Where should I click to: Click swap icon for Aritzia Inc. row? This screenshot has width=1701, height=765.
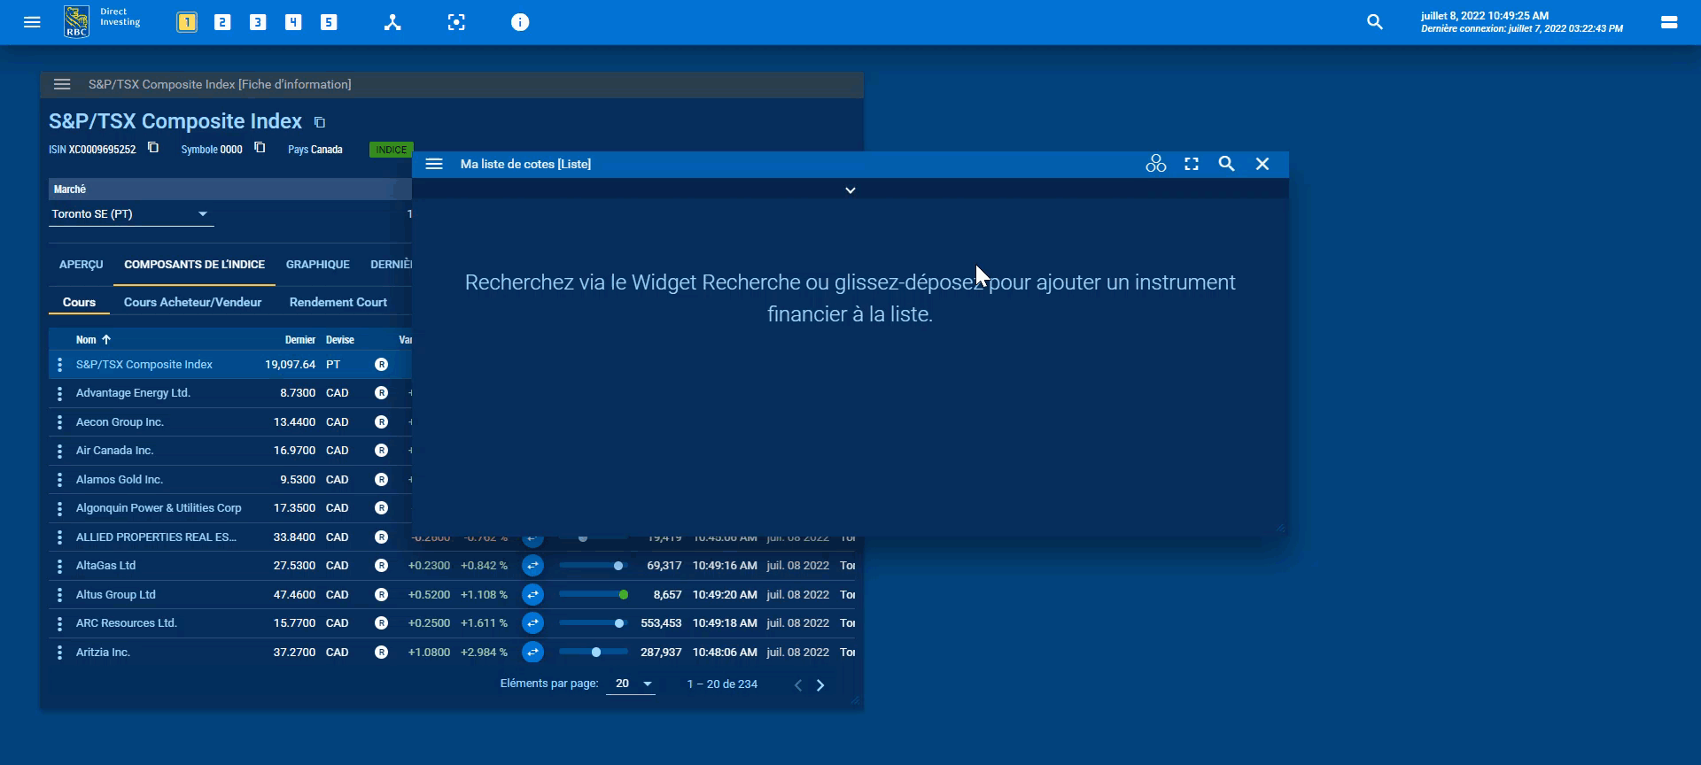[x=532, y=653]
